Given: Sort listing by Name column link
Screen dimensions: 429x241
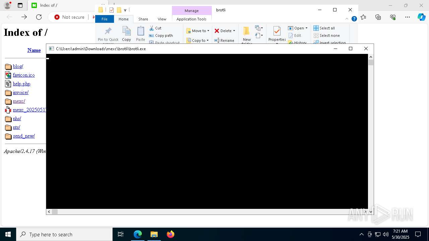Looking at the screenshot, I should [34, 50].
